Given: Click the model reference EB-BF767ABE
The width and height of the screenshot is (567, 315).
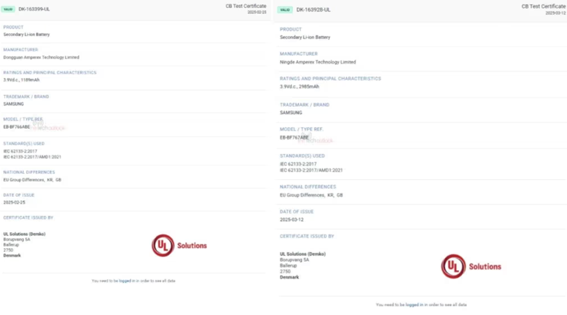Looking at the screenshot, I should (294, 137).
